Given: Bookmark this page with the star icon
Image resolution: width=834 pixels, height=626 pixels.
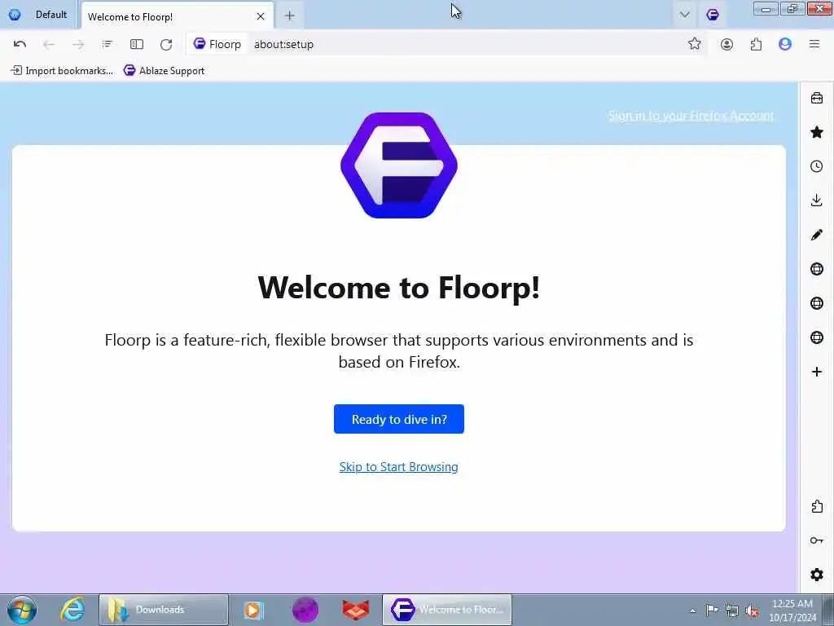Looking at the screenshot, I should point(694,44).
